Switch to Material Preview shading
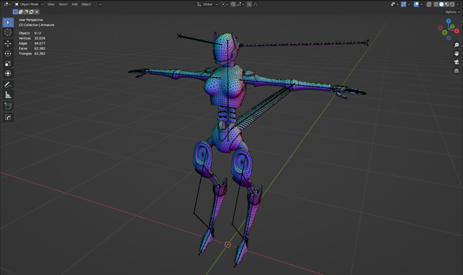This screenshot has width=463, height=275. (x=447, y=4)
